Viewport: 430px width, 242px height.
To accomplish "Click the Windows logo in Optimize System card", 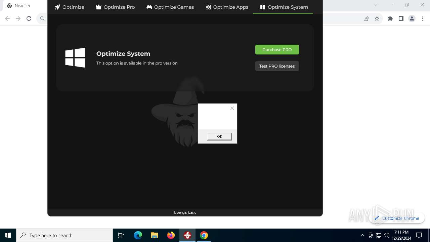I will (75, 58).
